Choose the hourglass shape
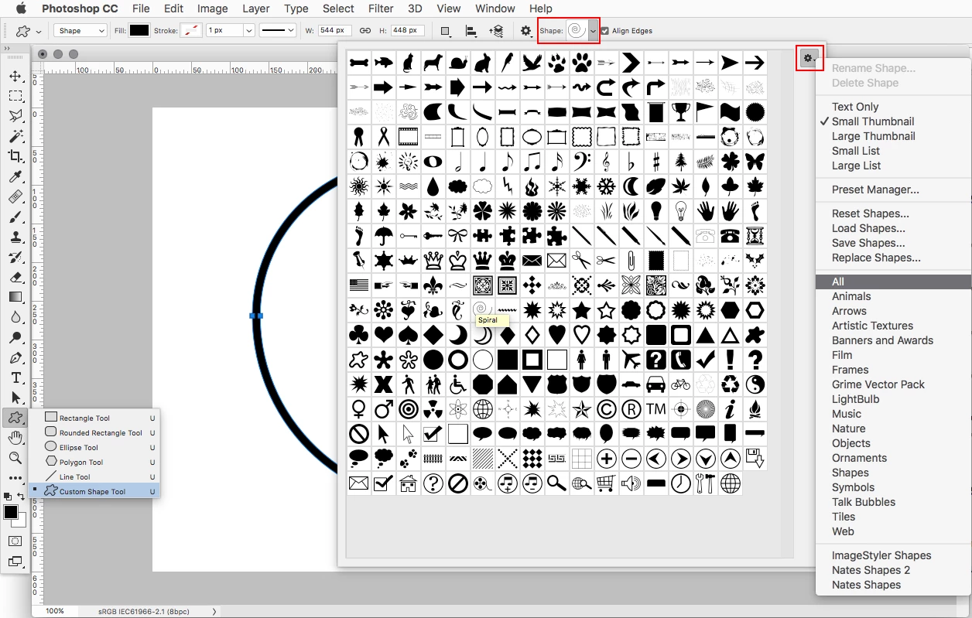Screen dimensions: 972x618 755,236
